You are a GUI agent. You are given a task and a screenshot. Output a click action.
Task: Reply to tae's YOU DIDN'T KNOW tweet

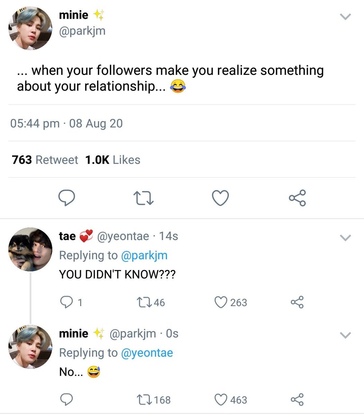(71, 302)
